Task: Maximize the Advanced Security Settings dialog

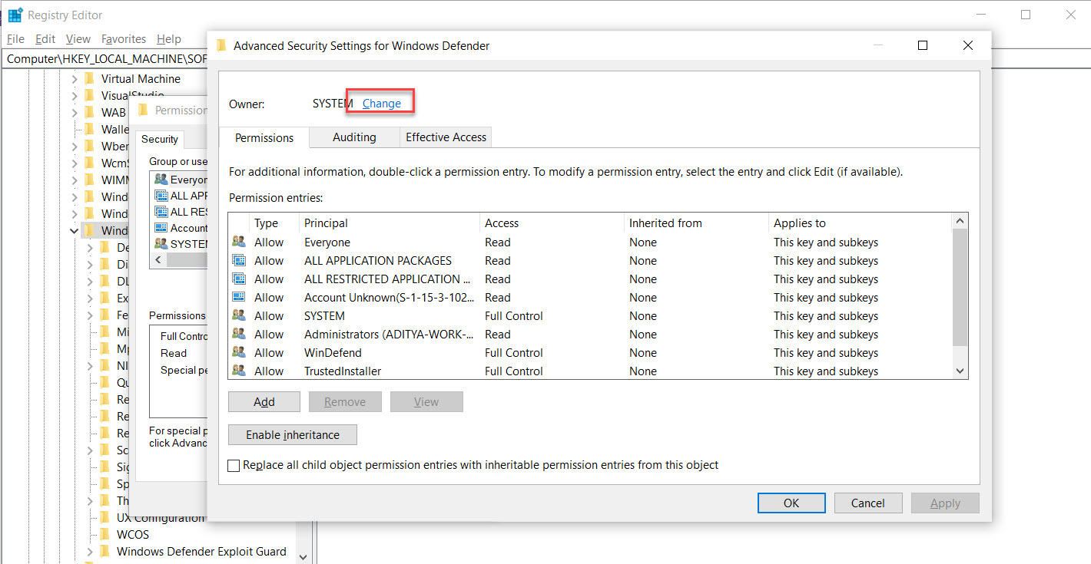Action: pos(923,45)
